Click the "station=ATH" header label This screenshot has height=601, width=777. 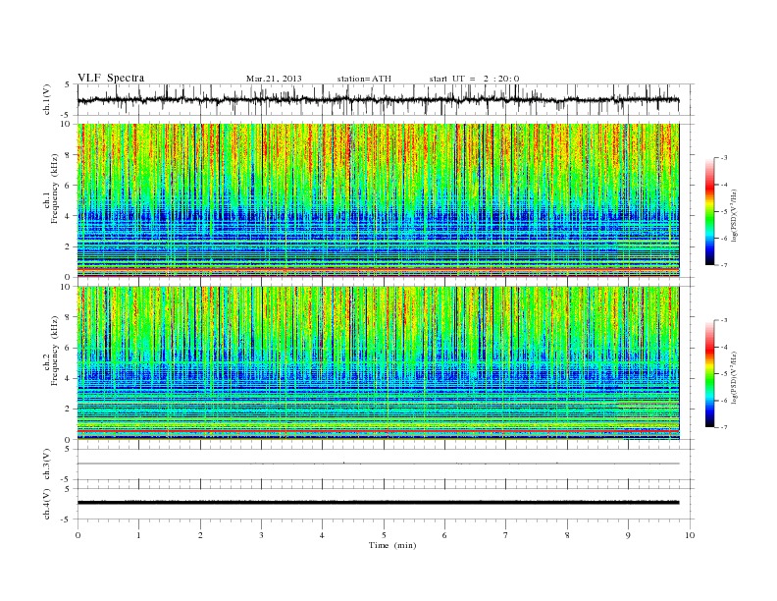[364, 79]
